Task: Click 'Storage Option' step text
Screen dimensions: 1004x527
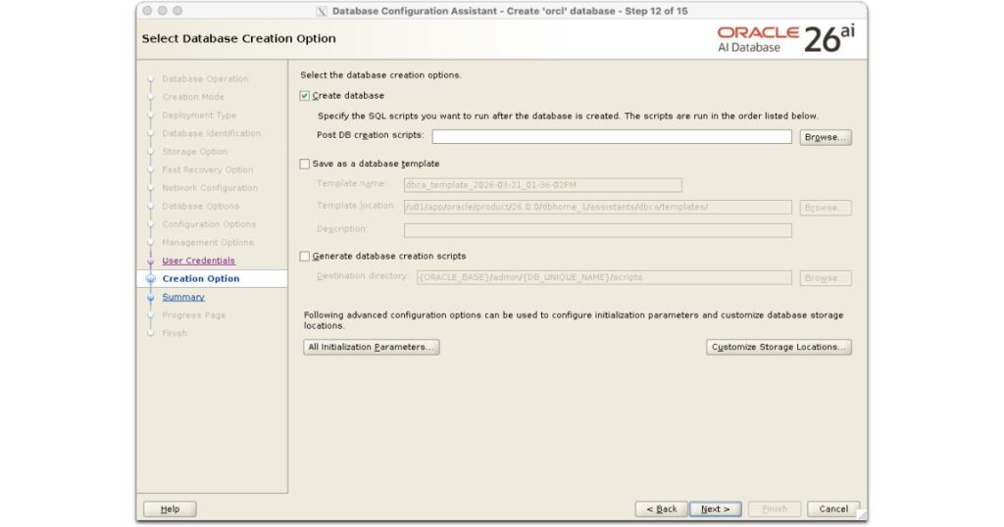Action: coord(195,152)
